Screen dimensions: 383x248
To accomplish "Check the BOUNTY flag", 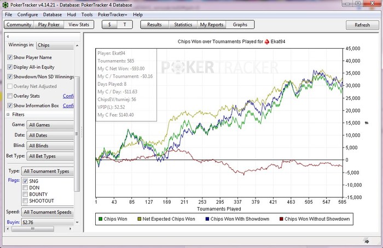I will (25, 194).
